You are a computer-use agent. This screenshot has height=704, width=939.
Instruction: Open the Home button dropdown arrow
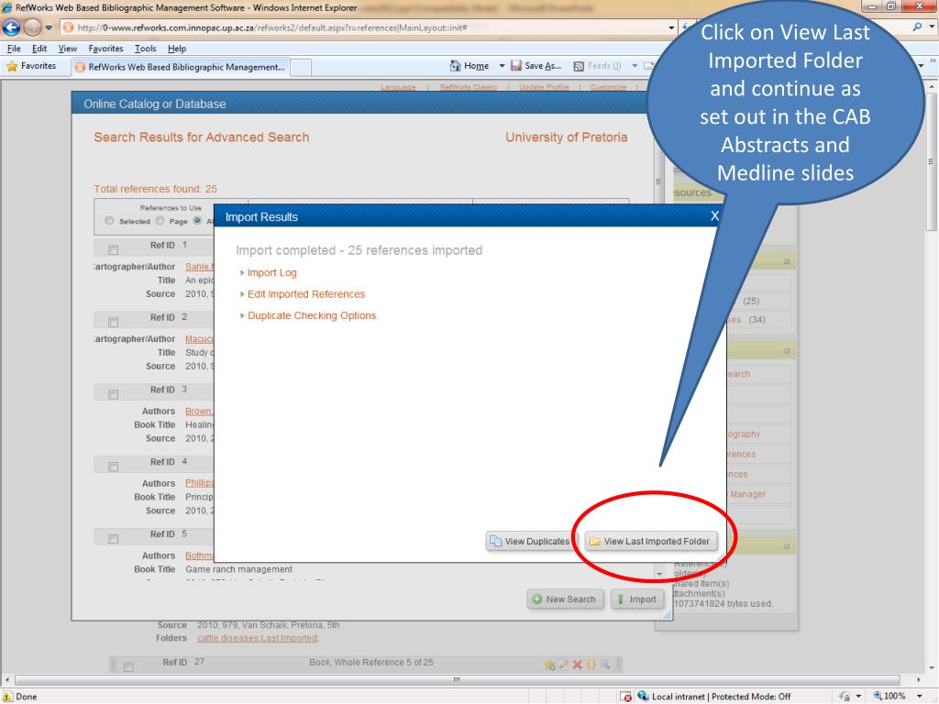(502, 66)
